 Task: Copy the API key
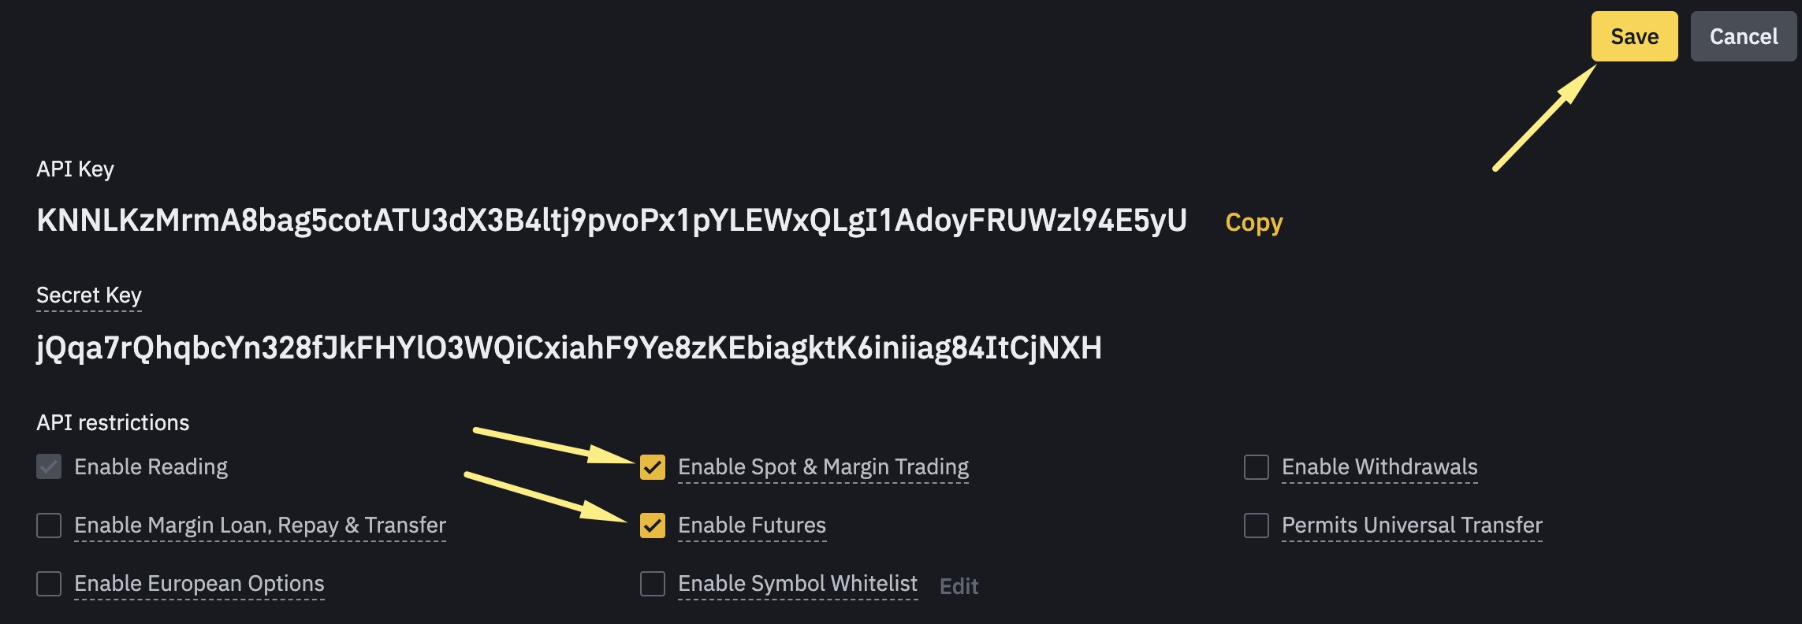tap(1253, 223)
